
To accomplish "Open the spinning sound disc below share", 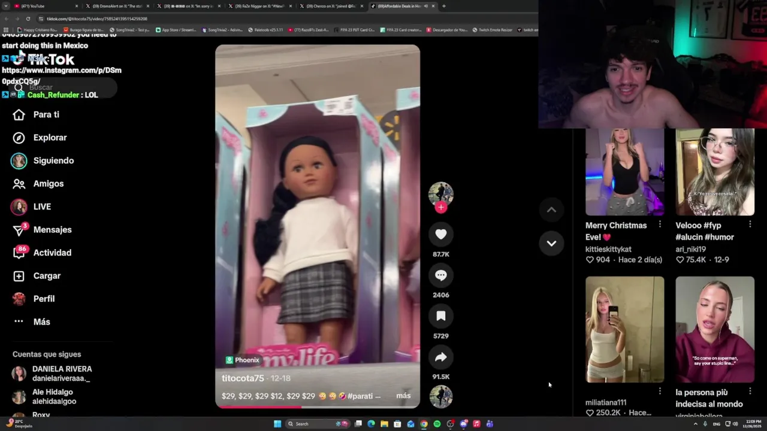I will tap(441, 396).
